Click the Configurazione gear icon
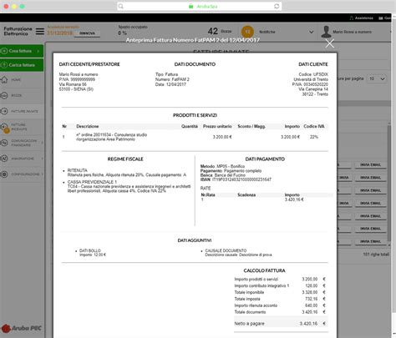This screenshot has height=338, width=396. pos(4,174)
